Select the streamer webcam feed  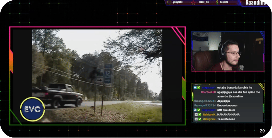point(228,51)
